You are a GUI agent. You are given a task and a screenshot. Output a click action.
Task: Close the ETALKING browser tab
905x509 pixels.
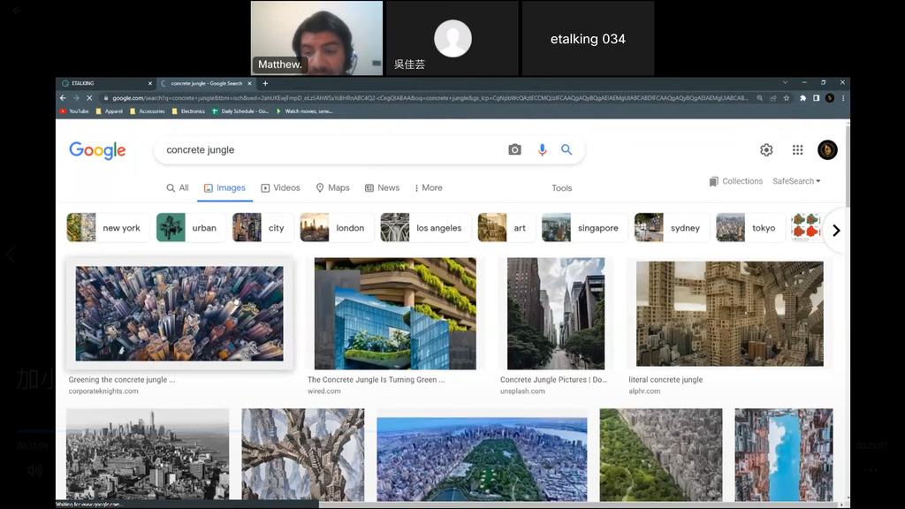[150, 83]
